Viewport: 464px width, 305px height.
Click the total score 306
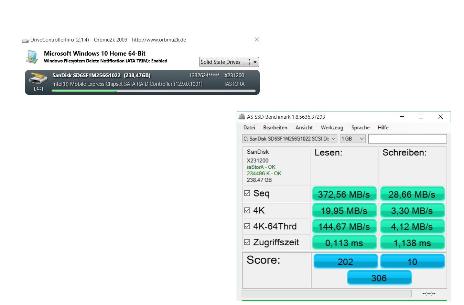pyautogui.click(x=379, y=278)
